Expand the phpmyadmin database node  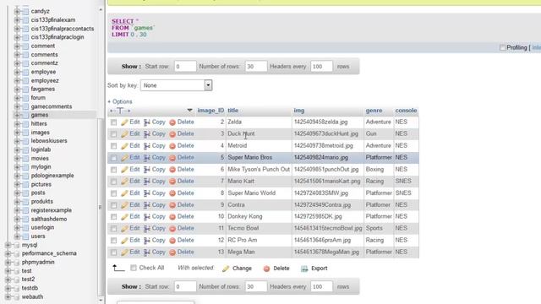[8, 263]
